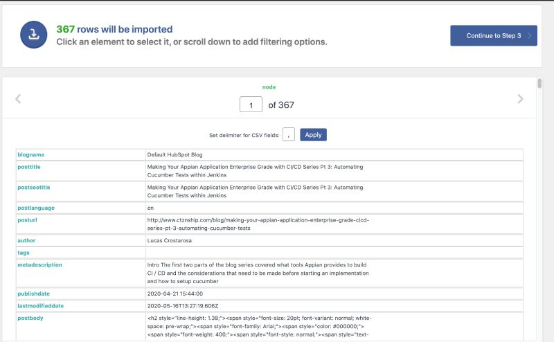Click the metadescription value text
This screenshot has height=342, width=554.
(258, 273)
